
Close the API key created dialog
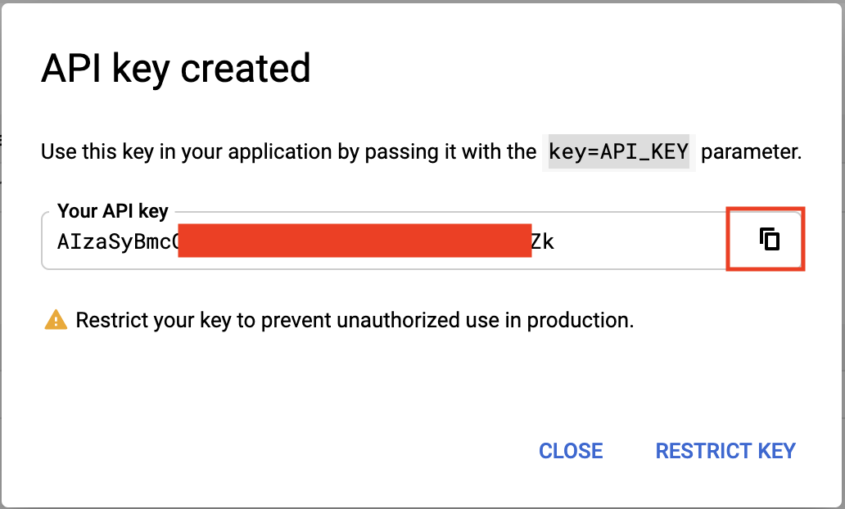(x=571, y=451)
